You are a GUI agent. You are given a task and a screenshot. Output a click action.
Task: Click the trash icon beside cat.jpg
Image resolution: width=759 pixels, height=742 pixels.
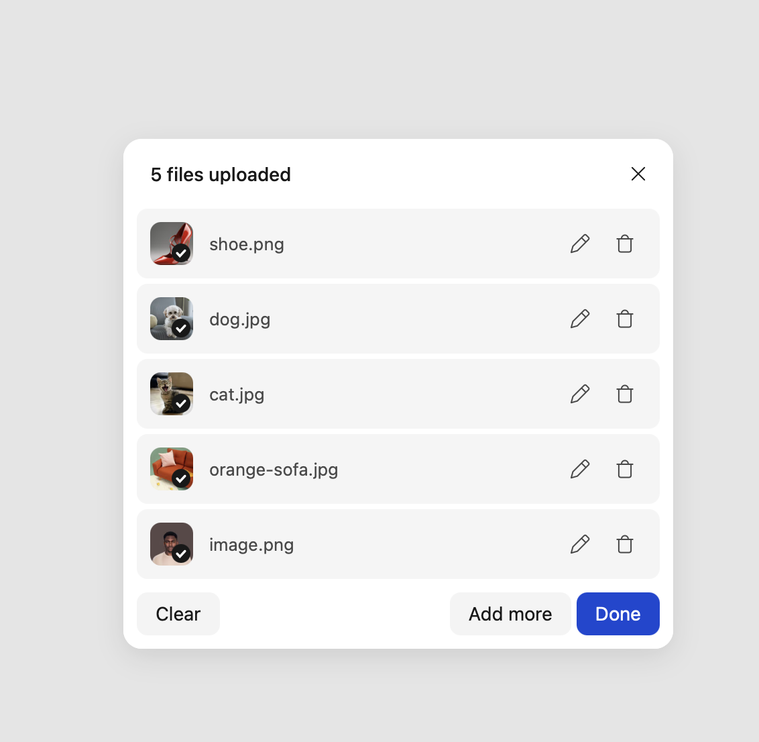pyautogui.click(x=624, y=394)
